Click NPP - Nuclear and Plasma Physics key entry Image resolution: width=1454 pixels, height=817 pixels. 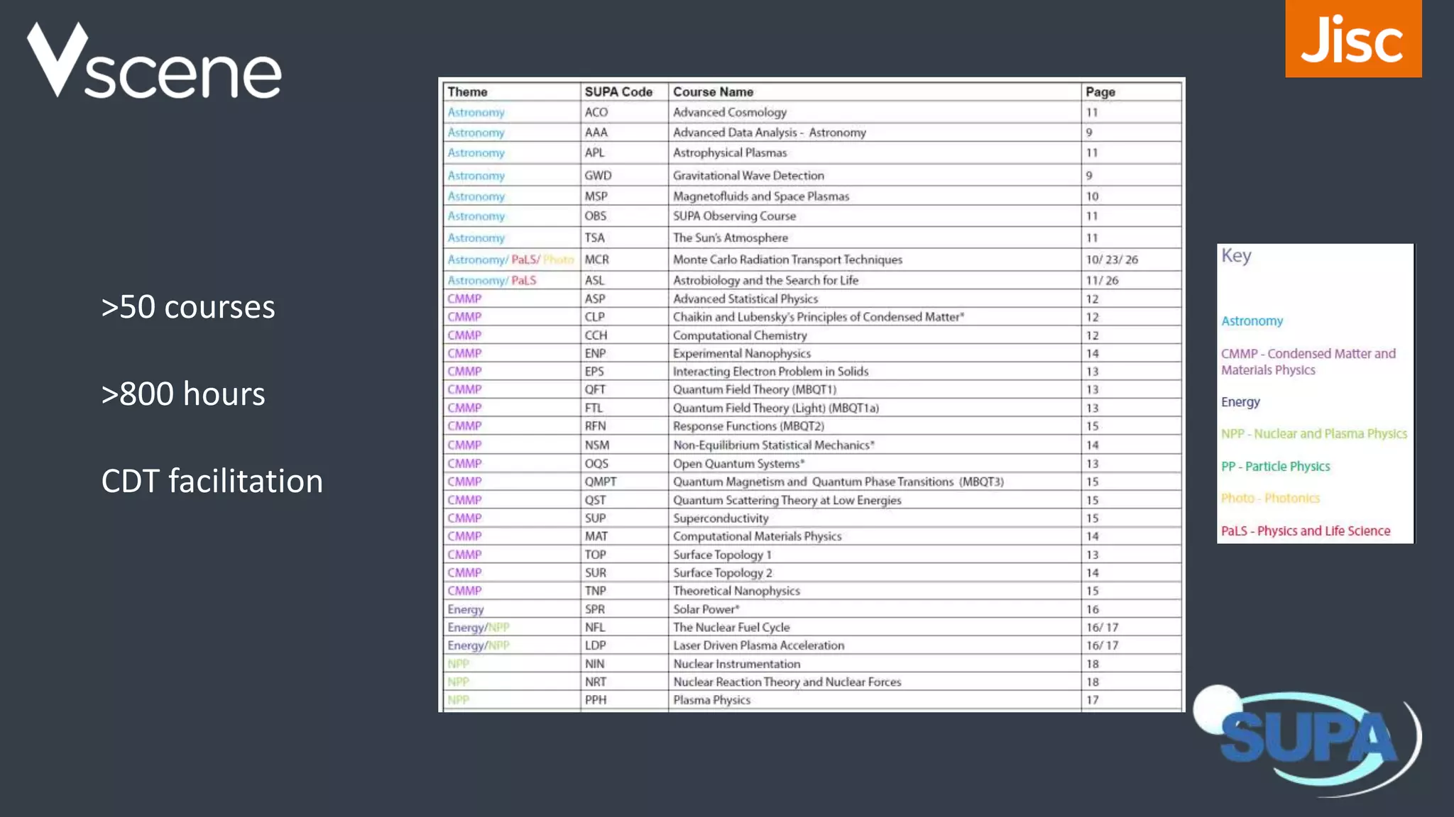(x=1313, y=434)
